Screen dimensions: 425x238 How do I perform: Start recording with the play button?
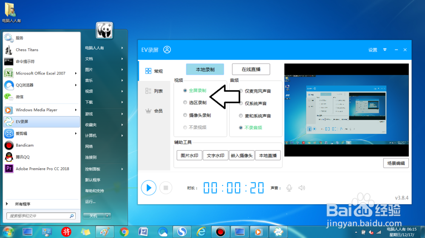(x=148, y=188)
